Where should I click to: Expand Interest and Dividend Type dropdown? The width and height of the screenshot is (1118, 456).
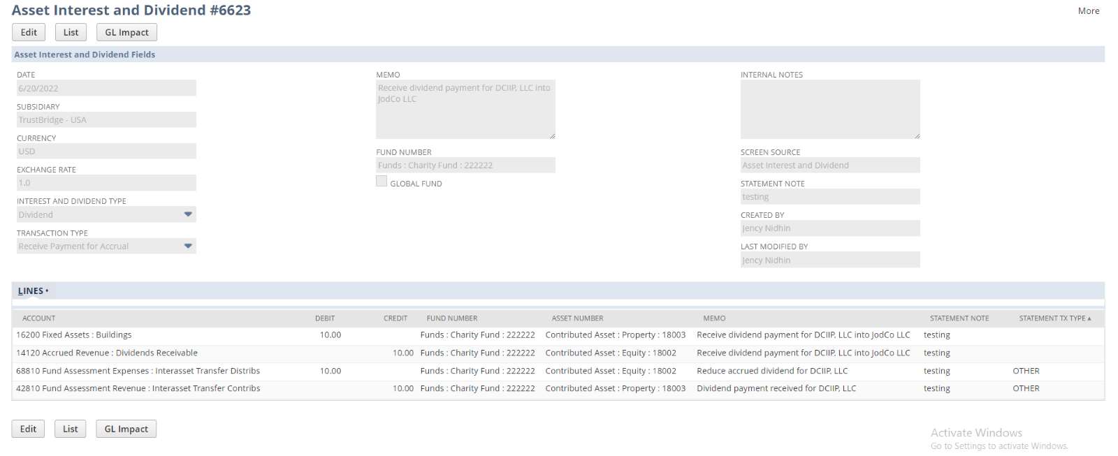pos(188,214)
